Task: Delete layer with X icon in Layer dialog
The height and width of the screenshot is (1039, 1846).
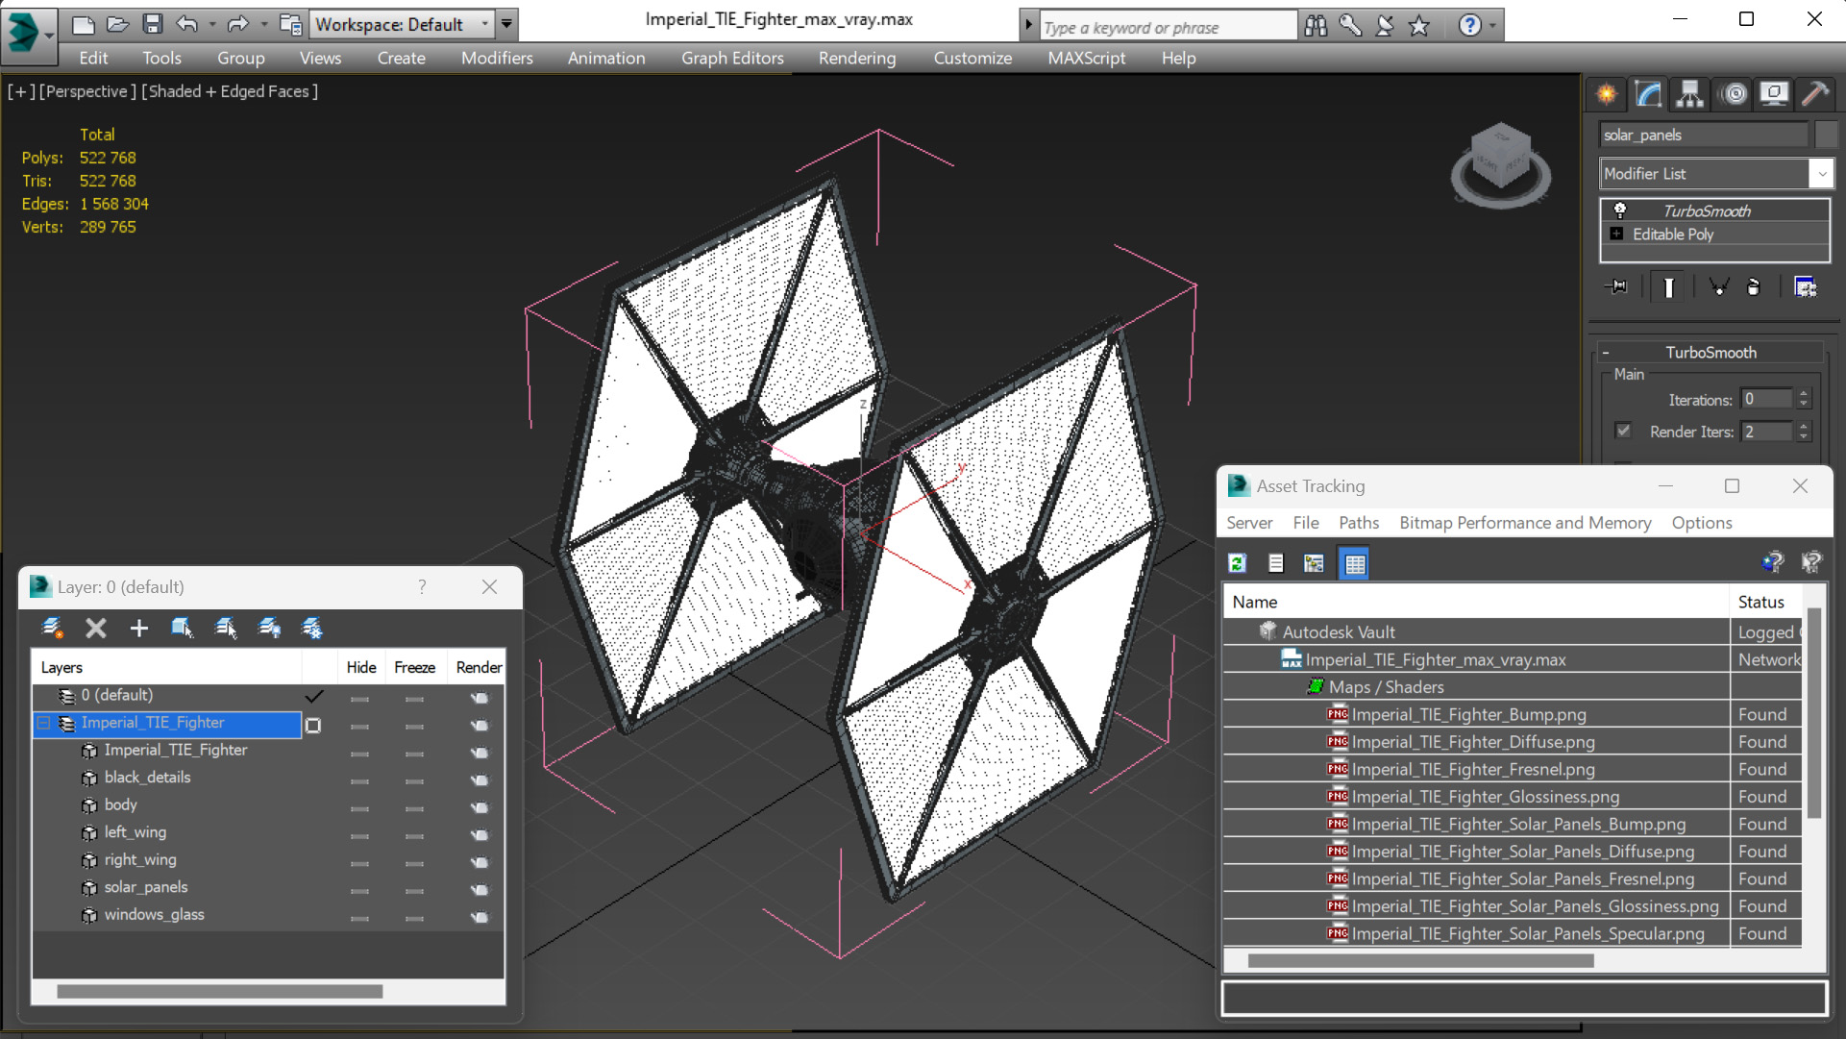Action: tap(96, 628)
